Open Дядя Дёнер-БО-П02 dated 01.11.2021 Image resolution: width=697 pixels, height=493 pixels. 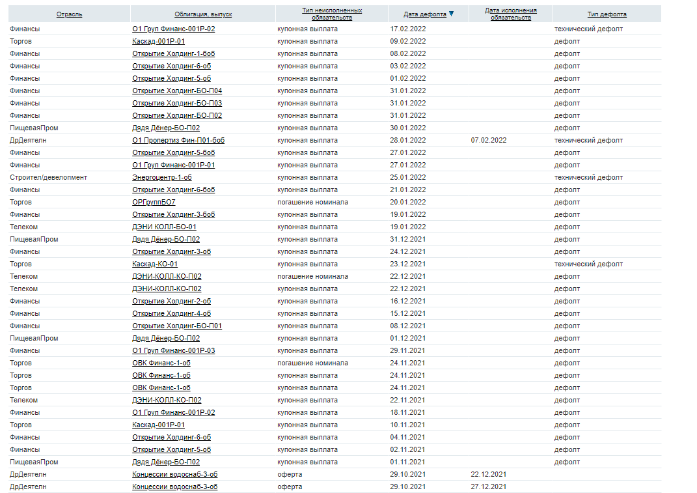[166, 462]
